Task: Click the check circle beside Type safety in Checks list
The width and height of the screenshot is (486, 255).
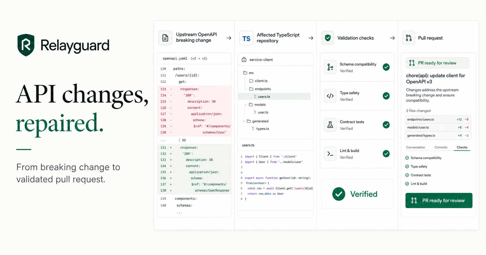Action: click(x=407, y=167)
